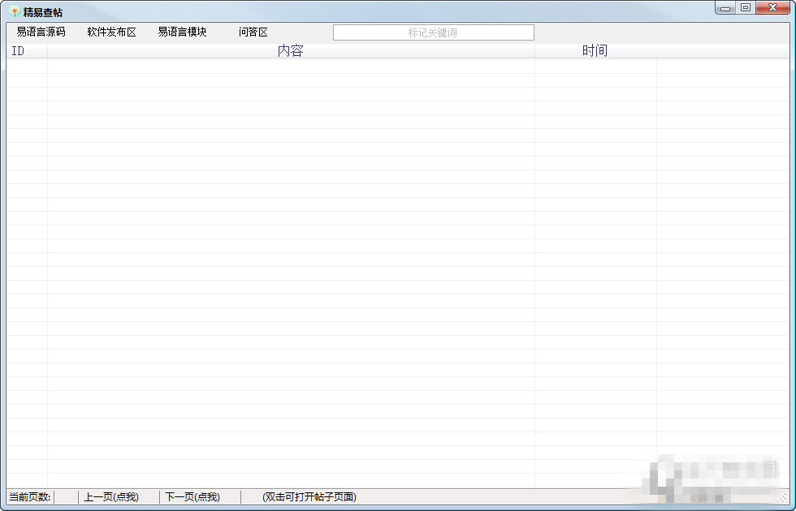Select the 易语言模块 category
The width and height of the screenshot is (796, 511).
182,32
